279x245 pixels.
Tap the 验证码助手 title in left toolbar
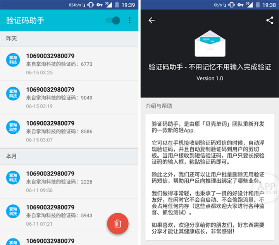[25, 20]
